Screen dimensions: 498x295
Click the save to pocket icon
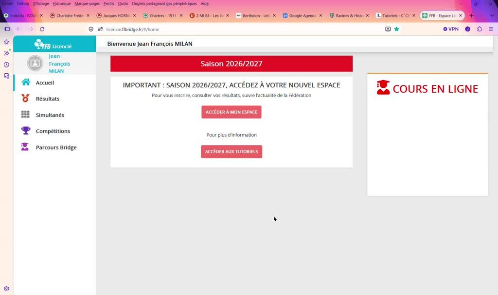click(x=388, y=29)
